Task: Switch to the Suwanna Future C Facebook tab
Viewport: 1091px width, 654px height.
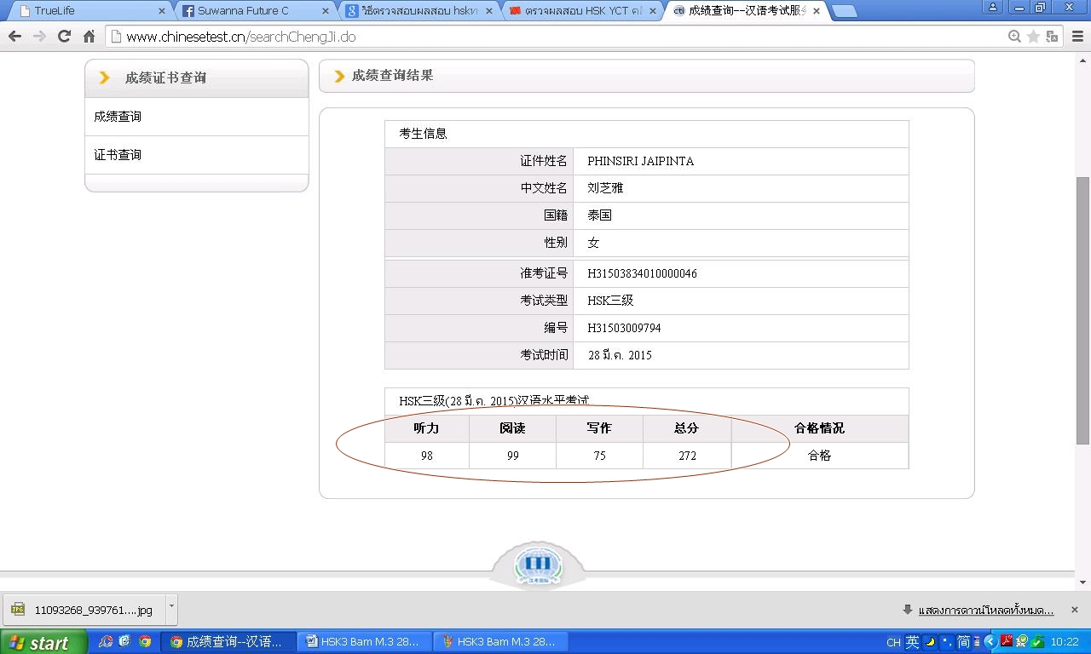Action: tap(251, 11)
